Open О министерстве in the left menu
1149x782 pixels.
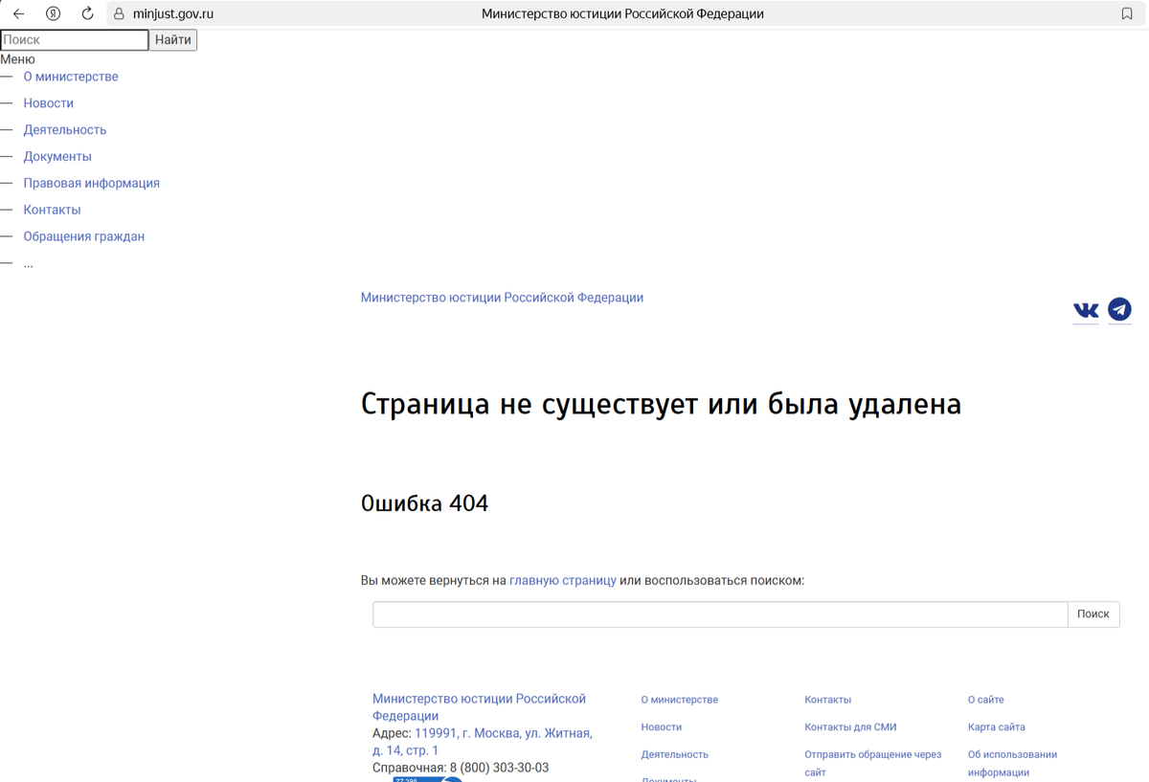(x=71, y=77)
